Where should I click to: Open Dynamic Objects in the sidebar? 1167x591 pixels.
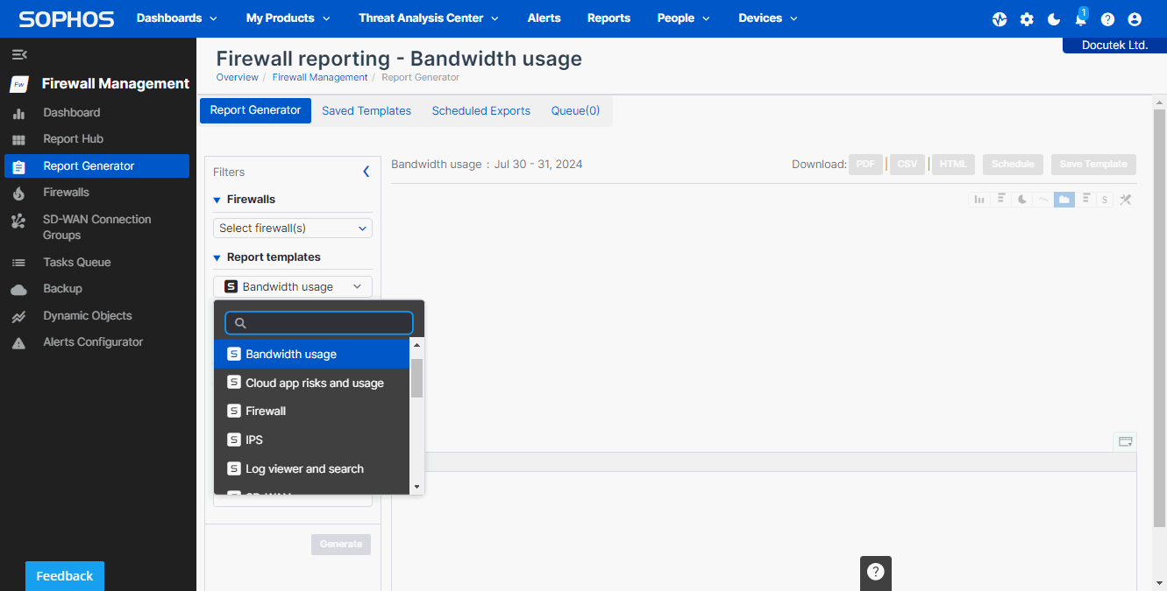click(x=96, y=315)
